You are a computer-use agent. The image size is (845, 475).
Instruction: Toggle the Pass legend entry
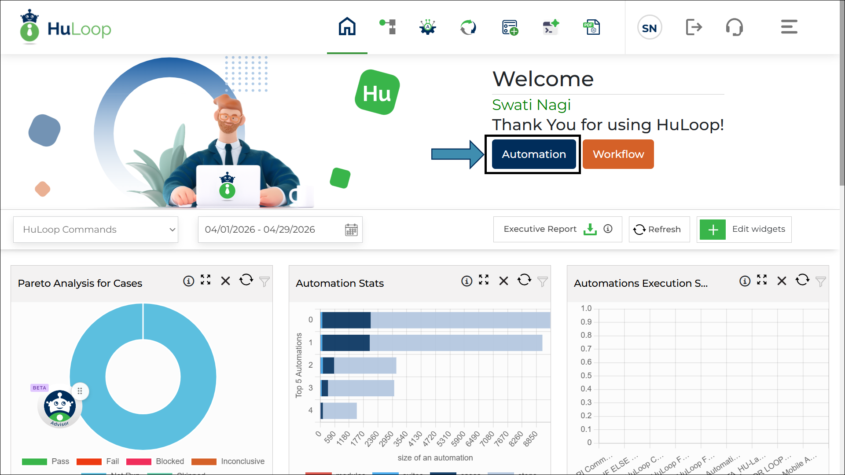[x=45, y=461]
